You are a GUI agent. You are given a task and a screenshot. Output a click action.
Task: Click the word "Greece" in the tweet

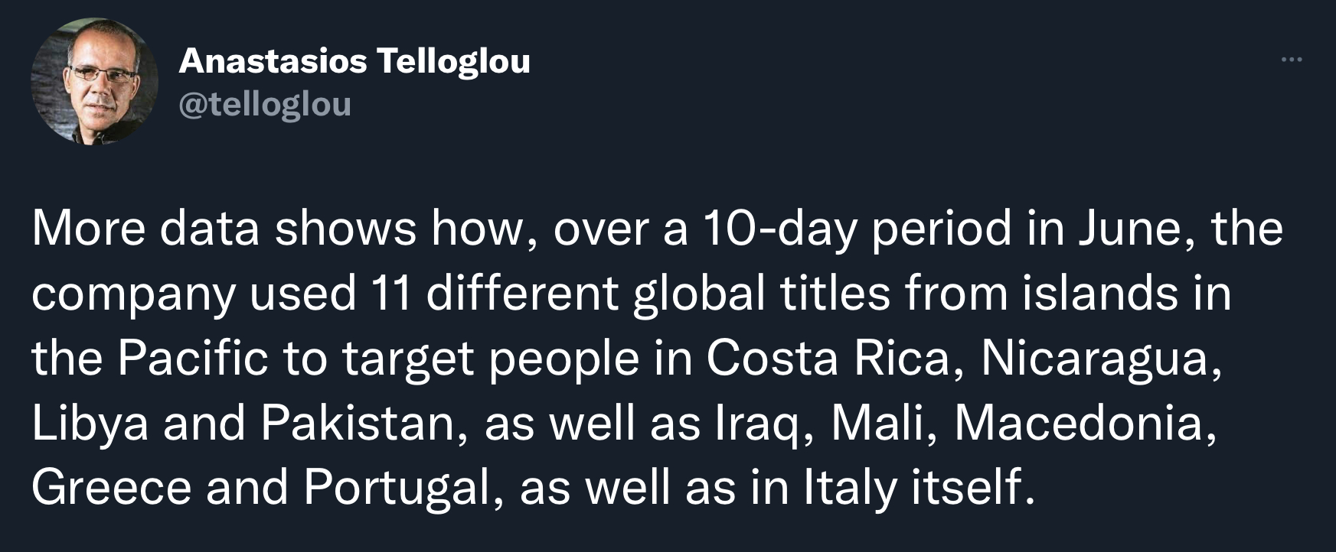pyautogui.click(x=111, y=487)
